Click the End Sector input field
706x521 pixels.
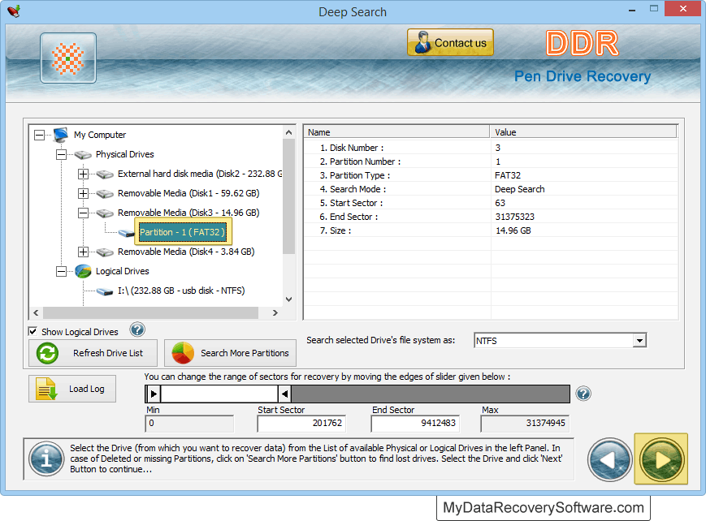[415, 424]
